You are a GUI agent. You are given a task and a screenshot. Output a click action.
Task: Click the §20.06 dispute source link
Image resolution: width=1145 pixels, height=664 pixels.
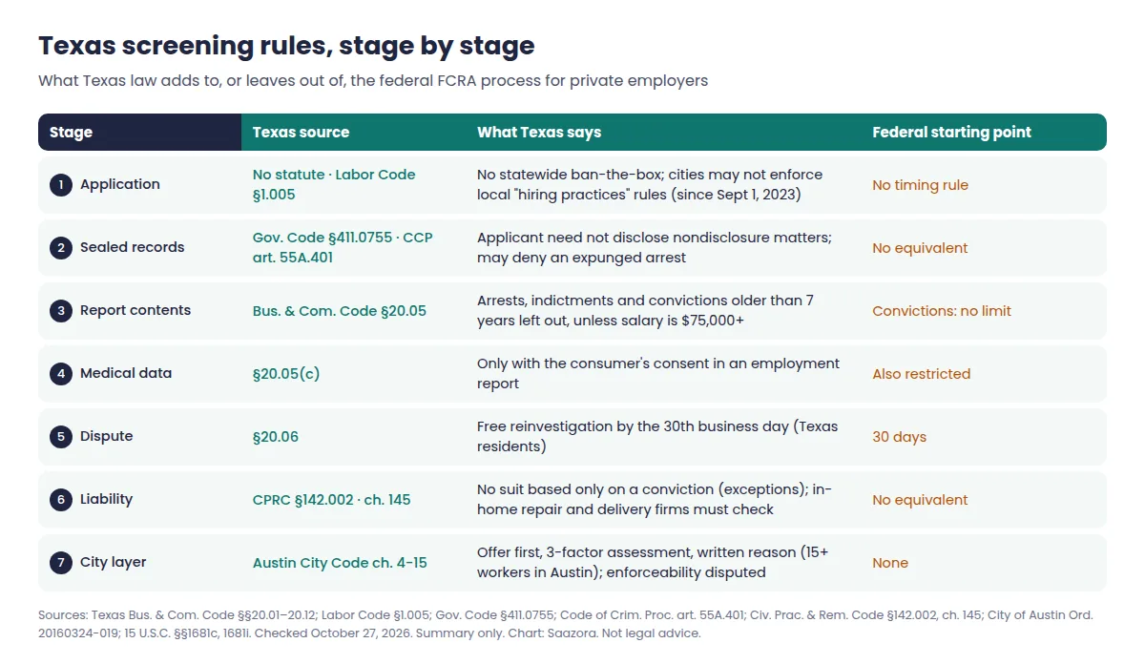tap(276, 437)
